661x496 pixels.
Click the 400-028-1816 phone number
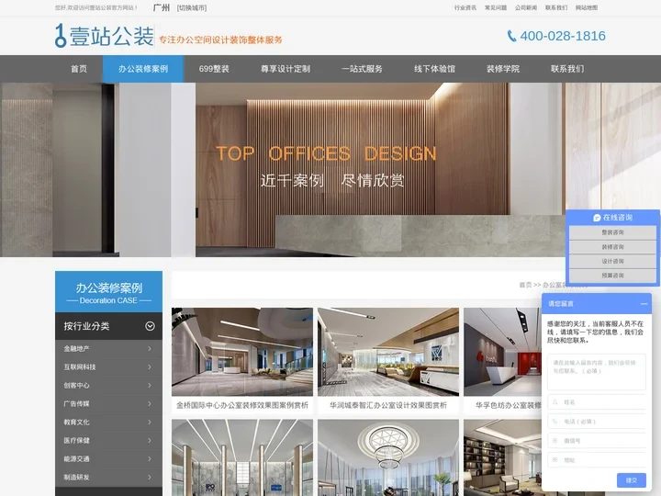[x=563, y=36]
